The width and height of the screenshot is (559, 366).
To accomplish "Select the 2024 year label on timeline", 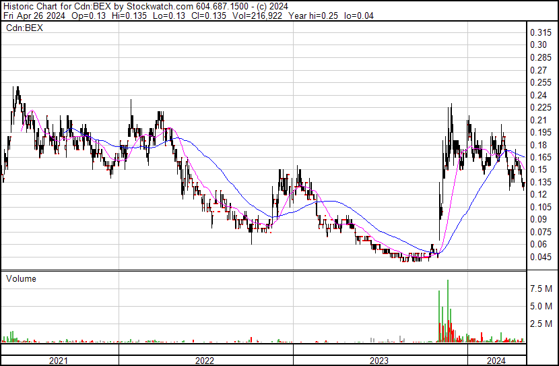I will pos(496,361).
